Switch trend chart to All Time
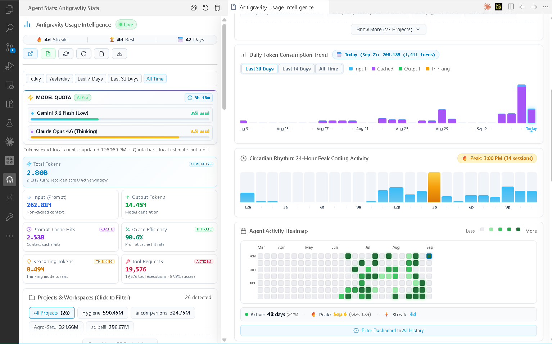Image resolution: width=552 pixels, height=344 pixels. 329,69
